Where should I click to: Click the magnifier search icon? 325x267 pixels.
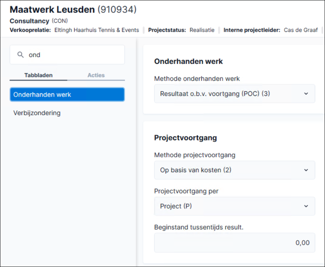click(x=20, y=55)
